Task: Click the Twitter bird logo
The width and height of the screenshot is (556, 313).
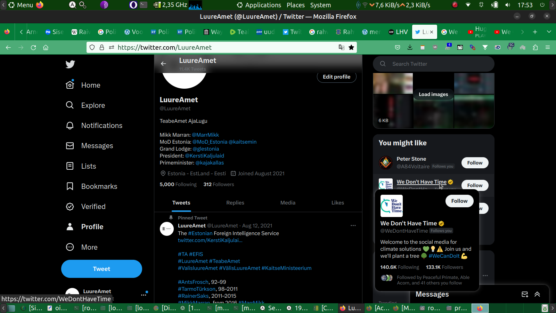Action: tap(70, 64)
